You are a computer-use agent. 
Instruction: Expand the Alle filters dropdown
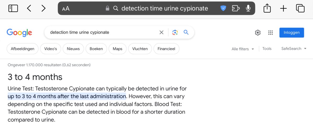[x=243, y=49]
